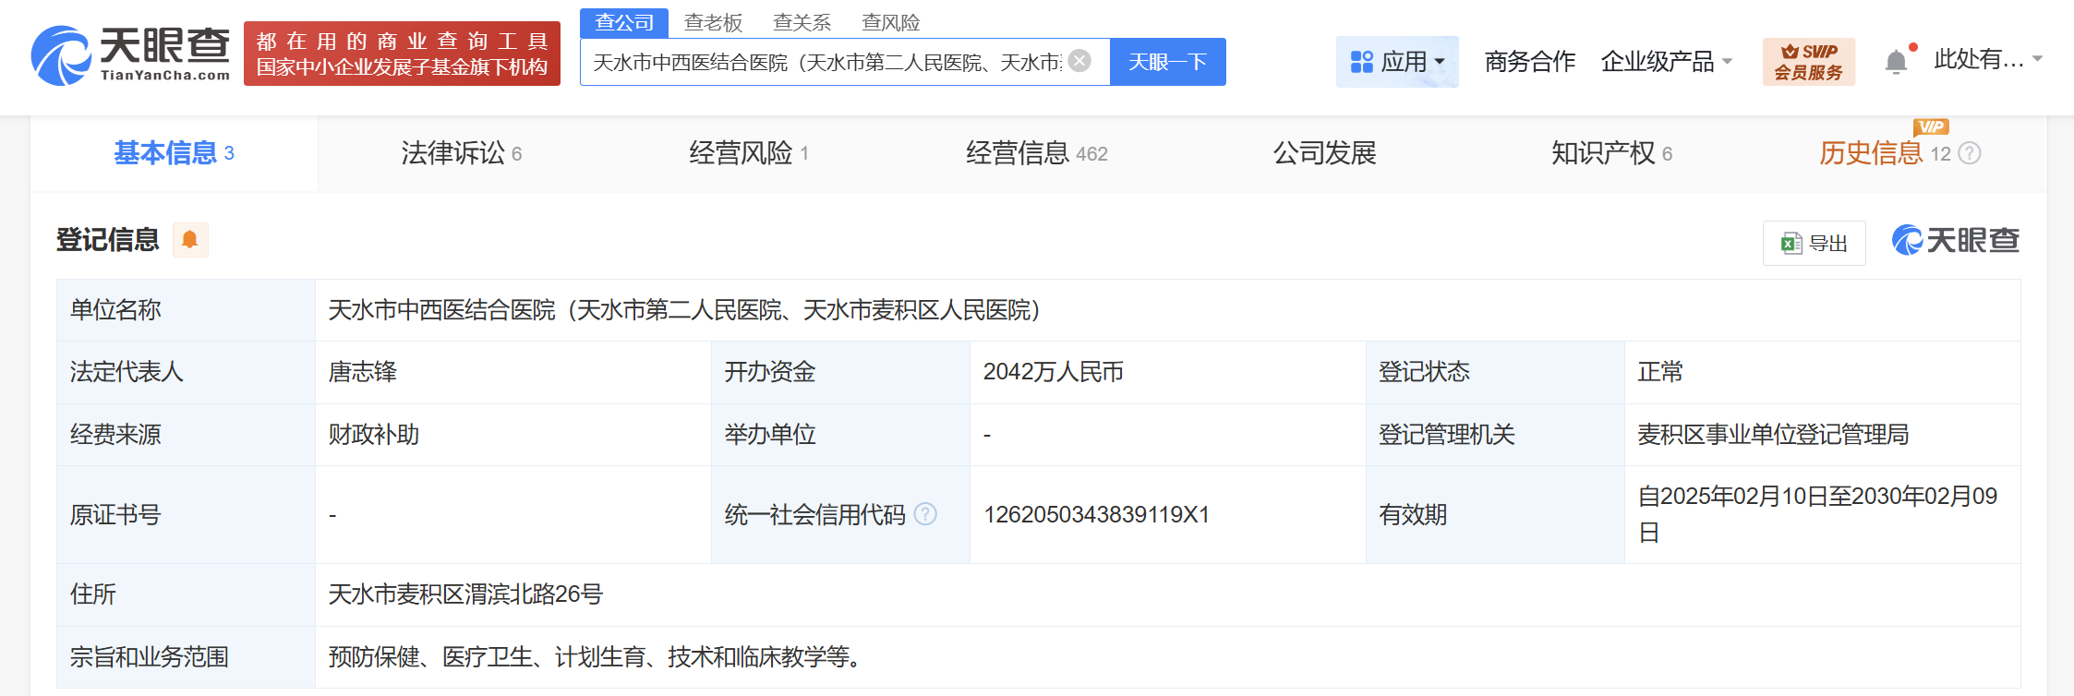Open the user account dropdown 此处有…
The width and height of the screenshot is (2074, 696).
click(x=1988, y=60)
